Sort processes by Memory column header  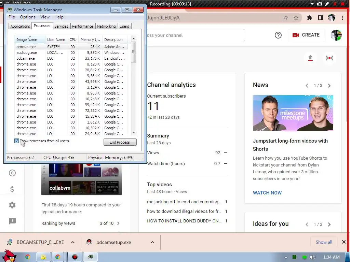point(90,40)
